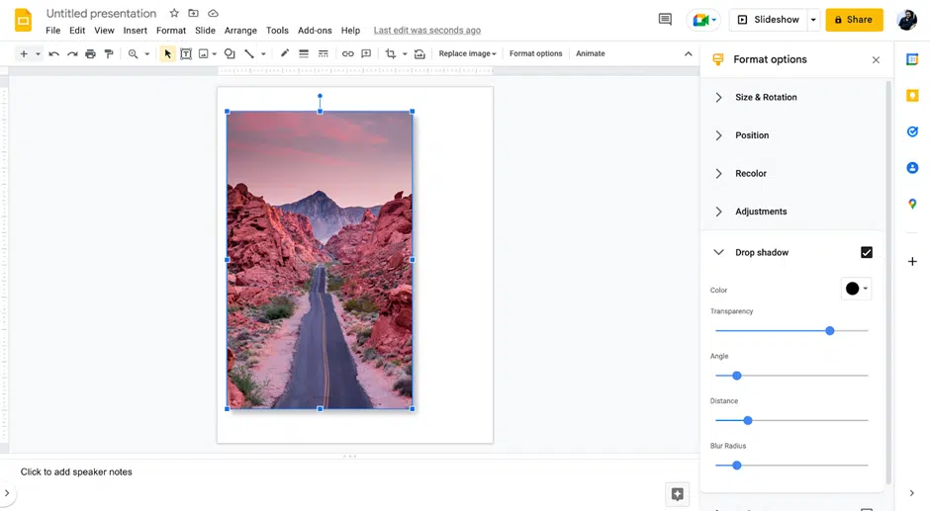Expand the Size & Rotation section
Image resolution: width=930 pixels, height=511 pixels.
click(766, 98)
